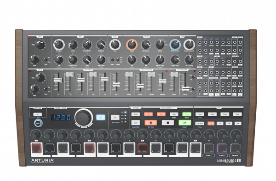Click the Pulse Width knob
The height and width of the screenshot is (181, 276).
87,45
